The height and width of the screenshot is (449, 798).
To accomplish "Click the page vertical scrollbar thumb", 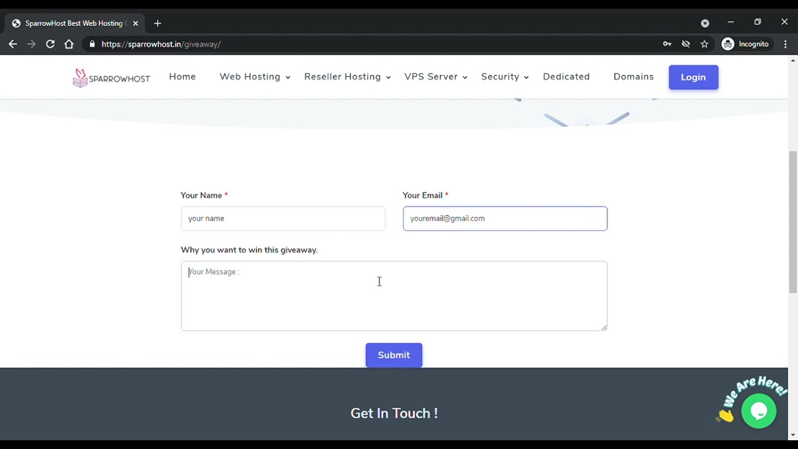I will tap(793, 222).
